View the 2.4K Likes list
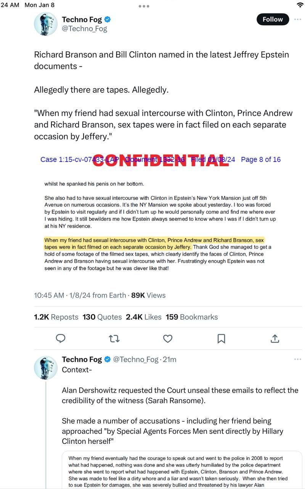The height and width of the screenshot is (489, 305). pos(144,317)
